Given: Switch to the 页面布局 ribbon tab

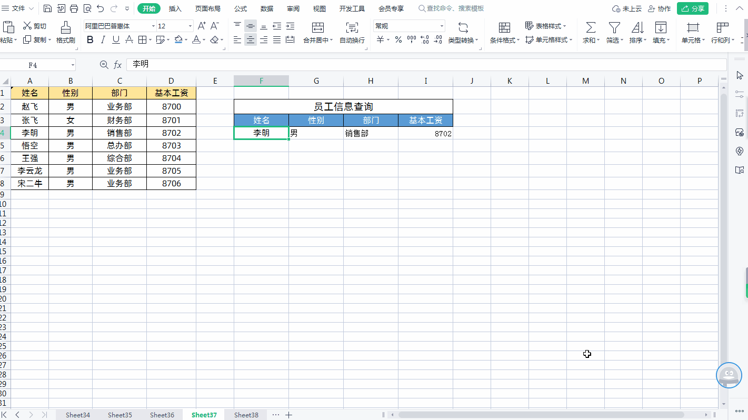Looking at the screenshot, I should (x=208, y=8).
